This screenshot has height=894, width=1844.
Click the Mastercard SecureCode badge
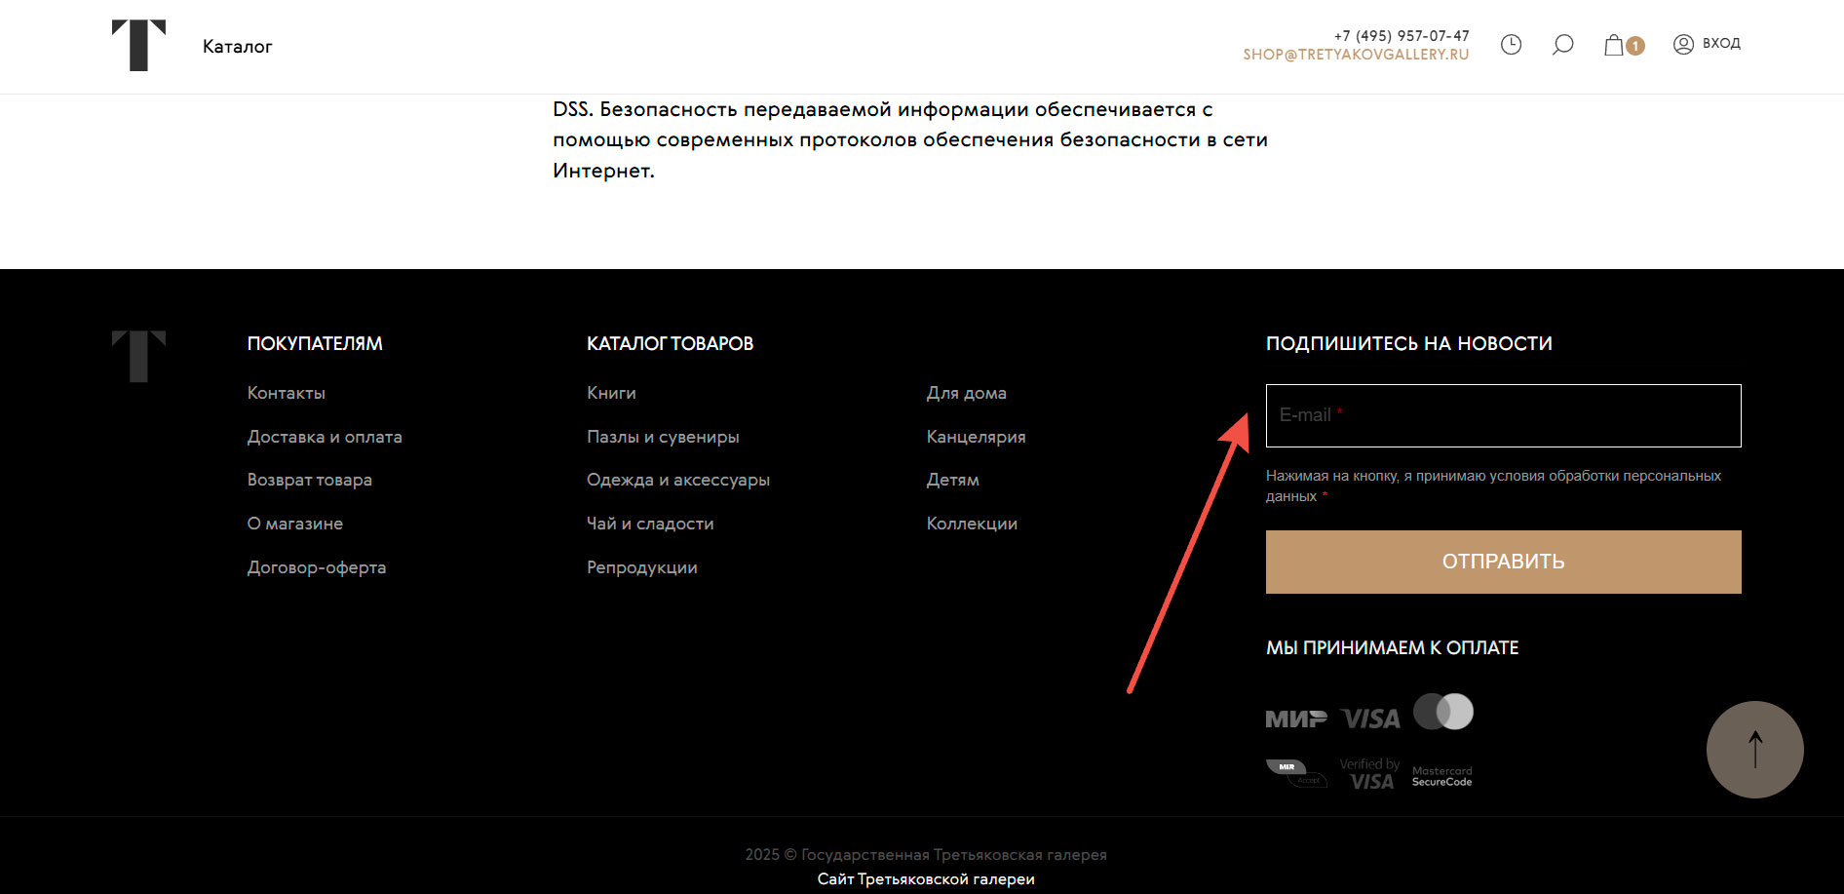(1442, 776)
